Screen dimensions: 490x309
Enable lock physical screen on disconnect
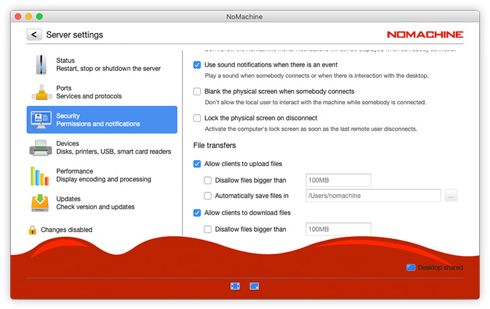197,119
